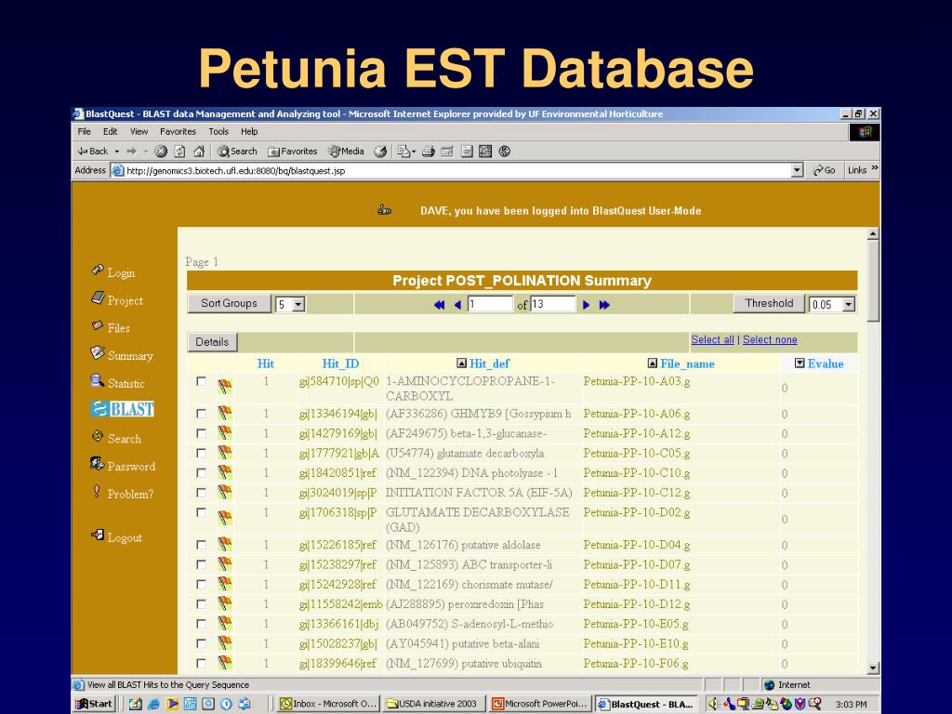Open the Favorites menu
Viewport: 952px width, 714px height.
(x=178, y=131)
